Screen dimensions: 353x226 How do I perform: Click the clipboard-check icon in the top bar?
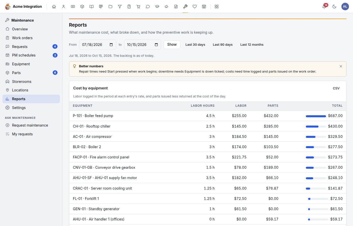click(x=129, y=7)
